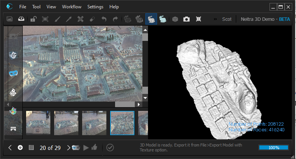296x159 pixels.
Task: Click the unlock padlock toolbar icon
Action: point(33,19)
